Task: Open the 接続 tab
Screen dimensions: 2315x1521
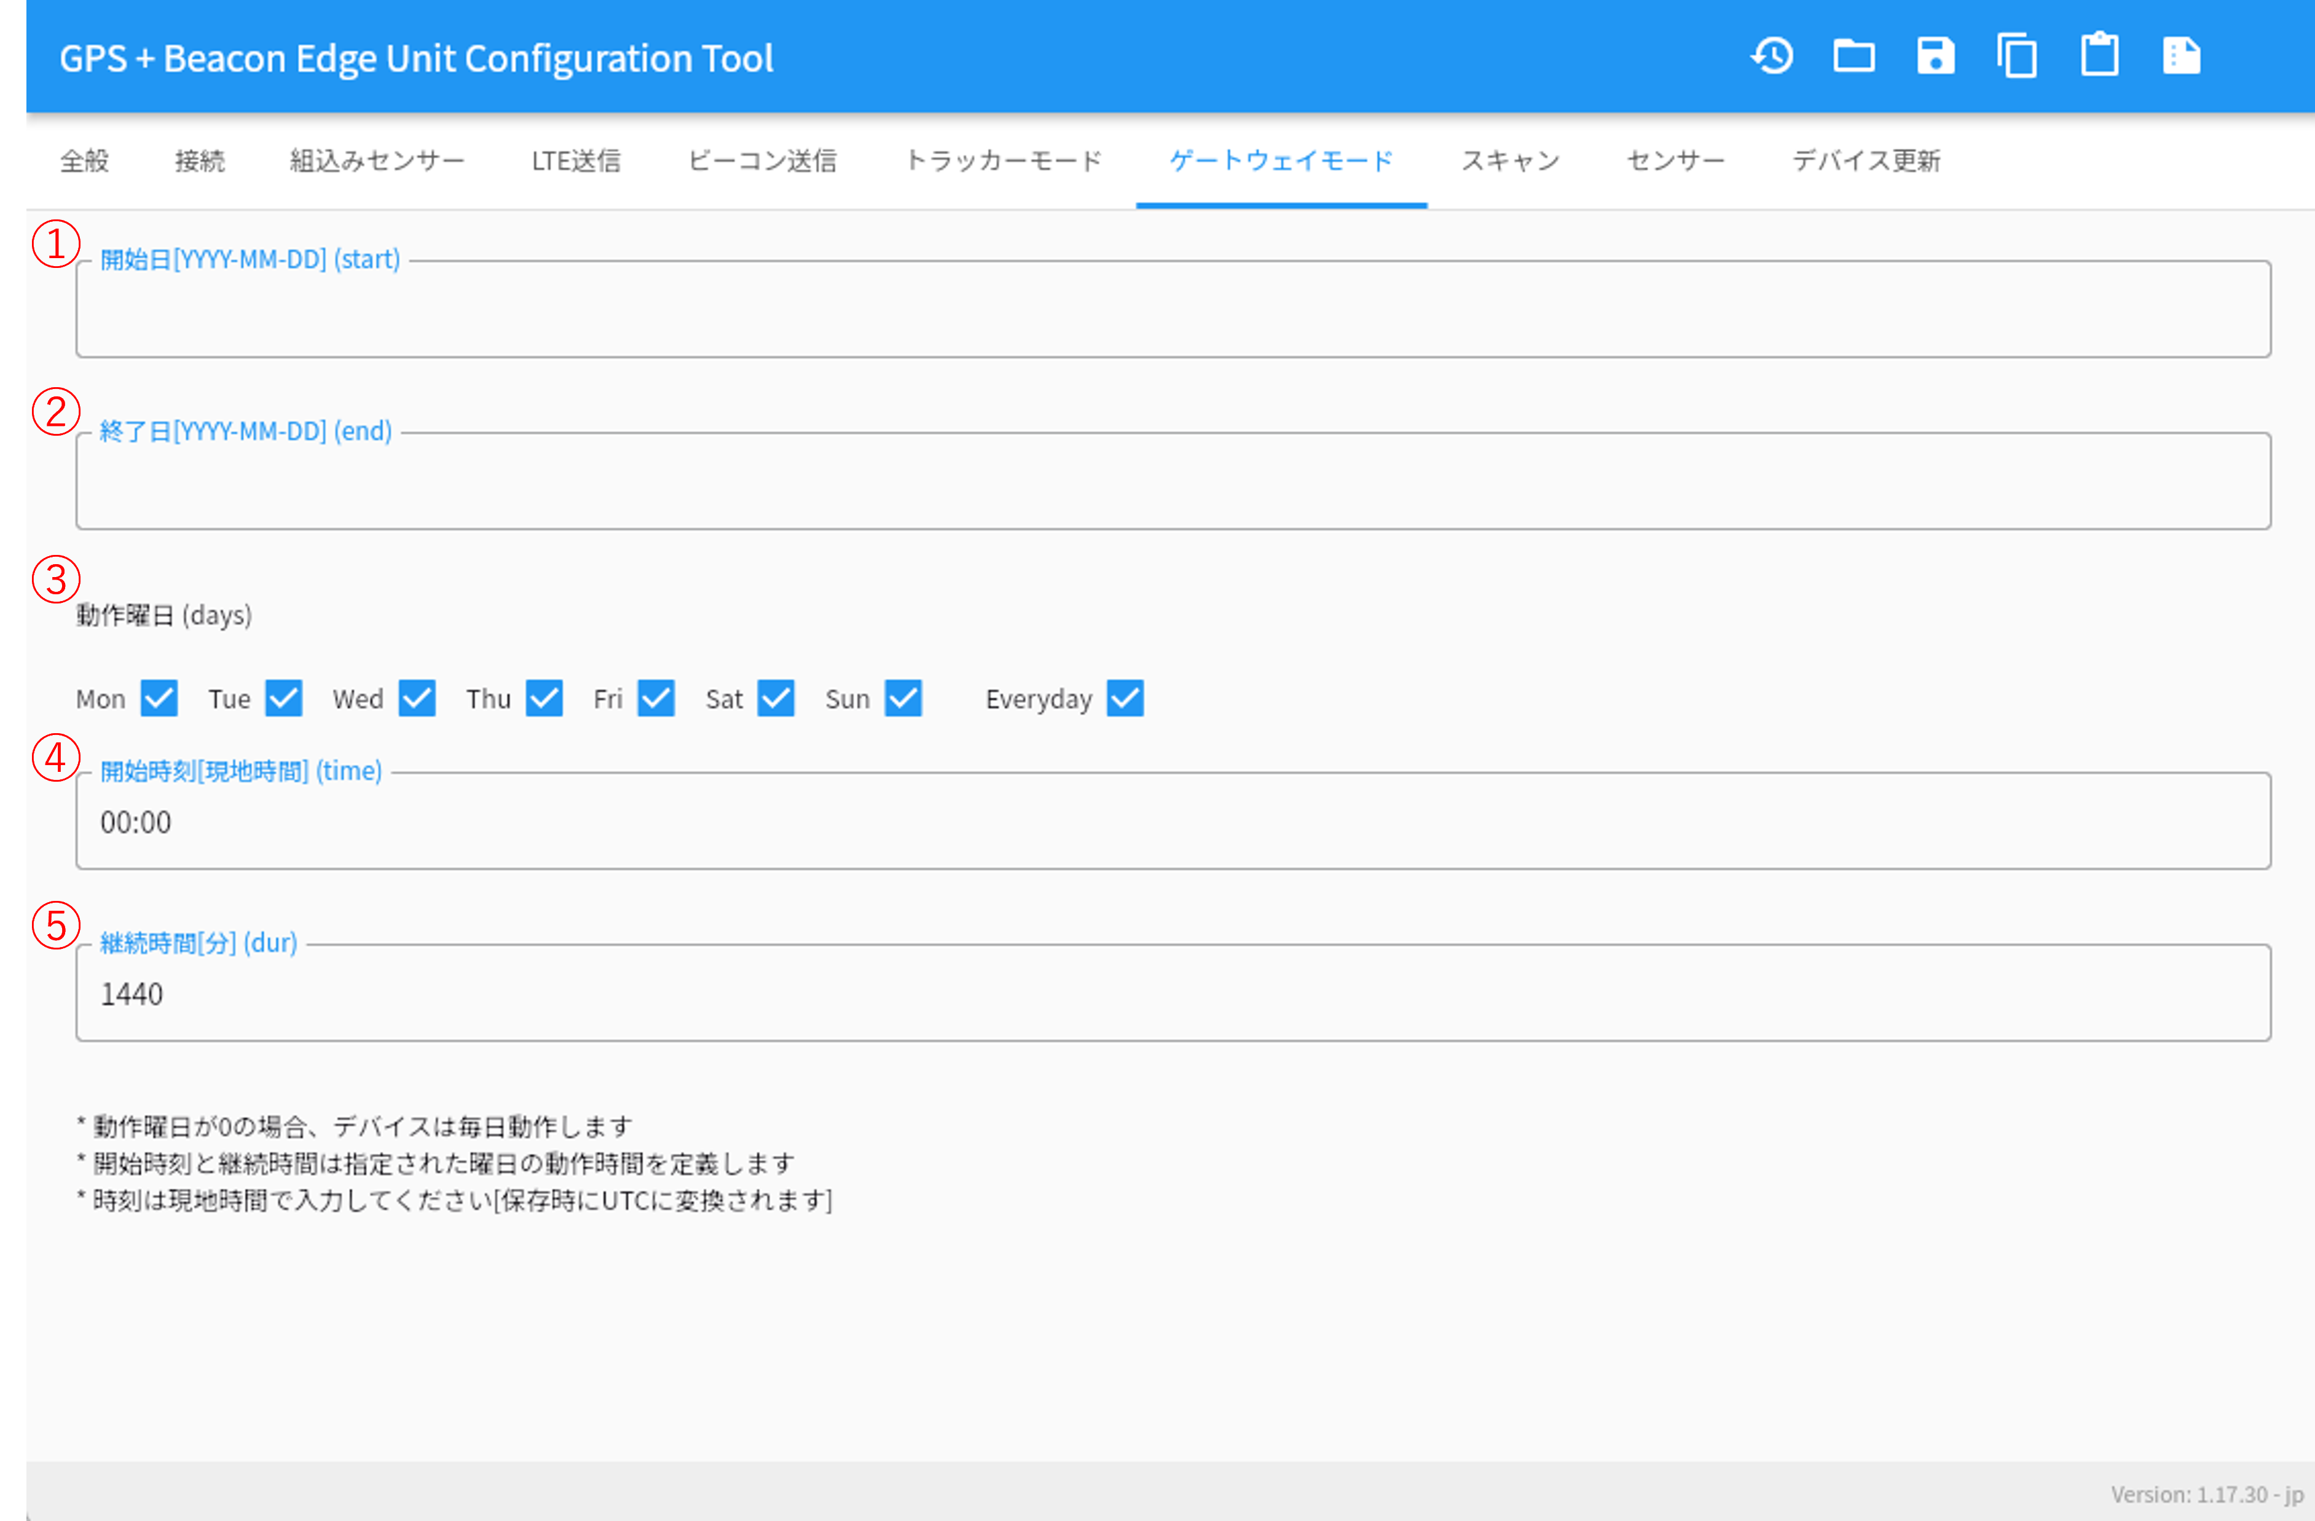Action: point(199,160)
